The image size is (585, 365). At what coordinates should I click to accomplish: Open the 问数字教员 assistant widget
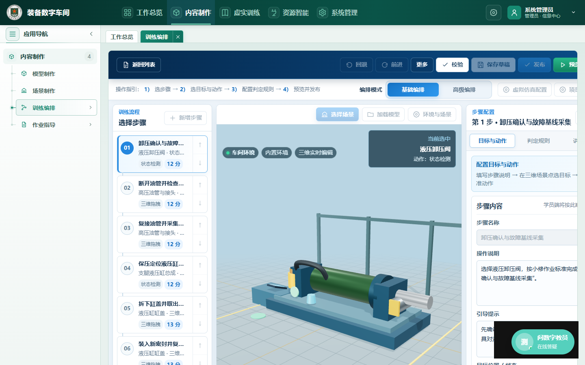coord(543,342)
